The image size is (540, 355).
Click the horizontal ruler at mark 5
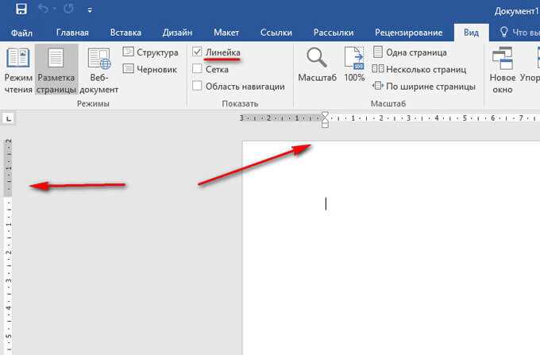click(465, 118)
